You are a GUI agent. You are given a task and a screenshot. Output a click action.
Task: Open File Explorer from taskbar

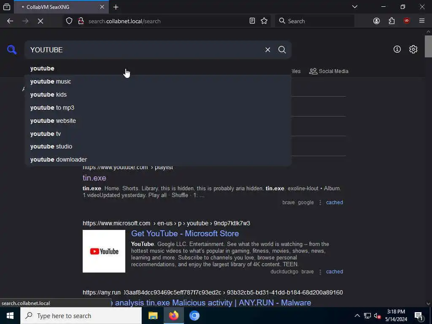point(153,316)
